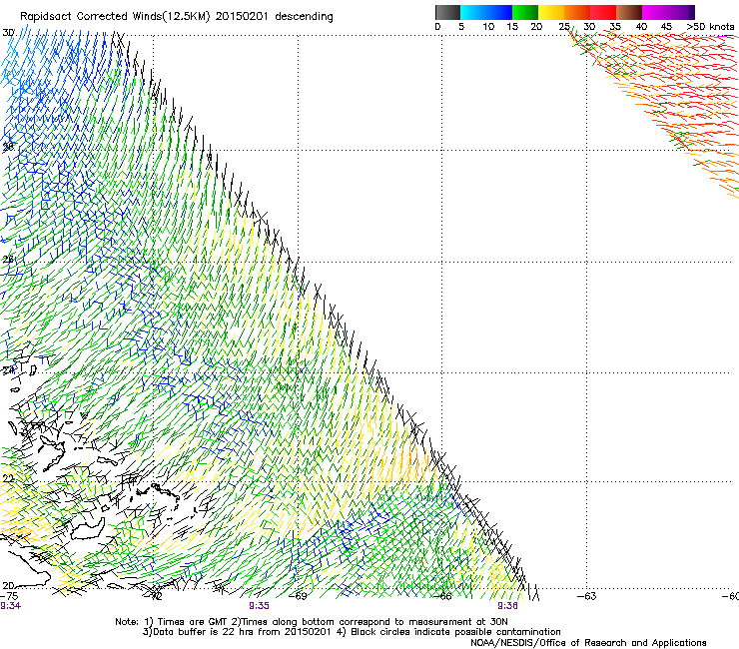Click the gray 0-5 knots legend segment
This screenshot has height=649, width=739.
tap(447, 12)
